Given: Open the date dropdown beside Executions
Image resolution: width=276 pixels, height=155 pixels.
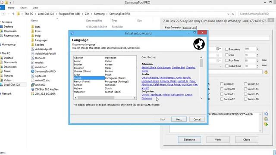Looking at the screenshot, I should pos(219,49).
